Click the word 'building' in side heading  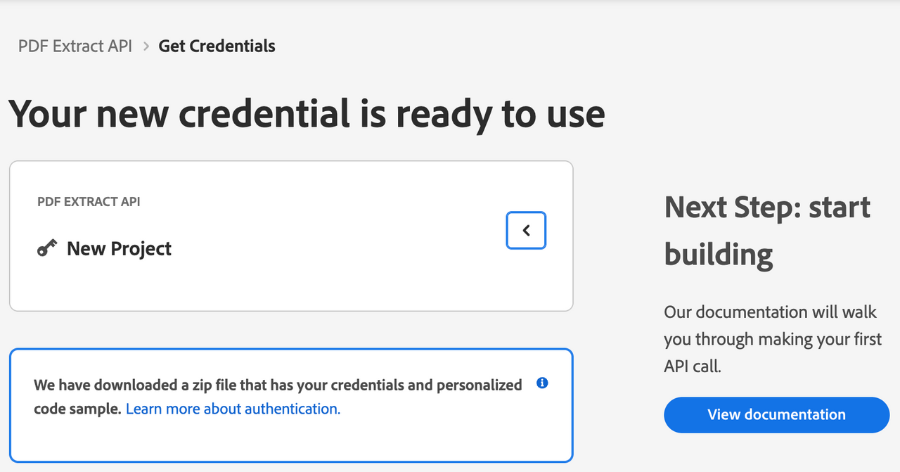coord(719,254)
